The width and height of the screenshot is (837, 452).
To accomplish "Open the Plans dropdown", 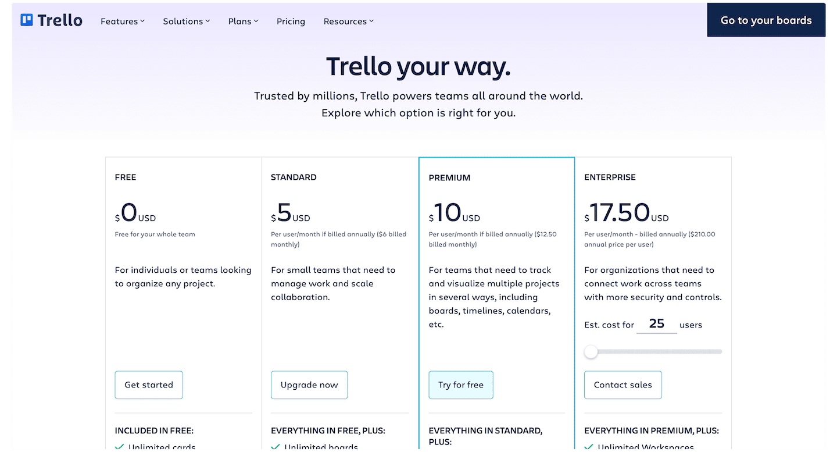I will (x=243, y=22).
